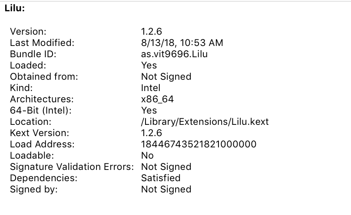Image resolution: width=351 pixels, height=215 pixels.
Task: Click the Signed by Not Signed value
Action: coord(166,189)
